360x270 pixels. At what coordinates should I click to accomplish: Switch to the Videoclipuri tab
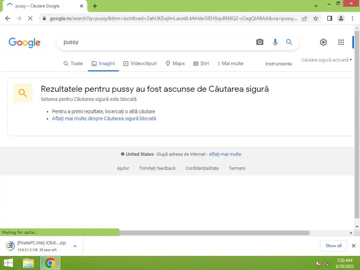click(x=140, y=63)
